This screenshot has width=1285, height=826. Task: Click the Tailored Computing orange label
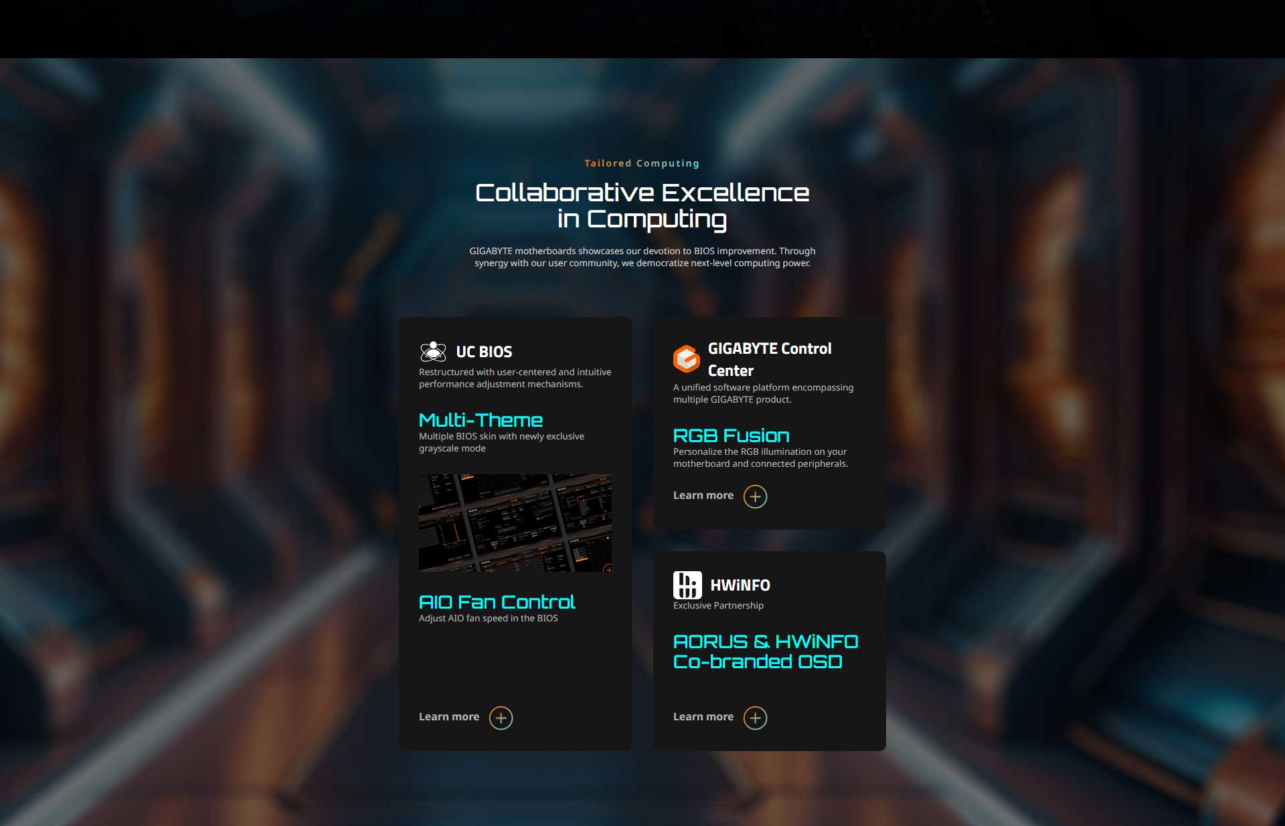(641, 163)
